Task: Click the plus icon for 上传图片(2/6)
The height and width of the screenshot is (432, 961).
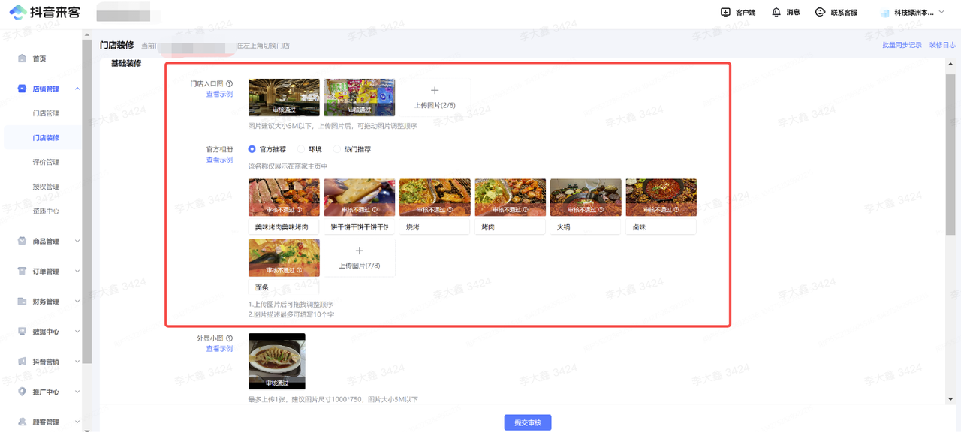Action: [435, 91]
